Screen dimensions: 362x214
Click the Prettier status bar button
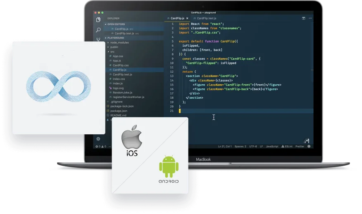[300, 146]
